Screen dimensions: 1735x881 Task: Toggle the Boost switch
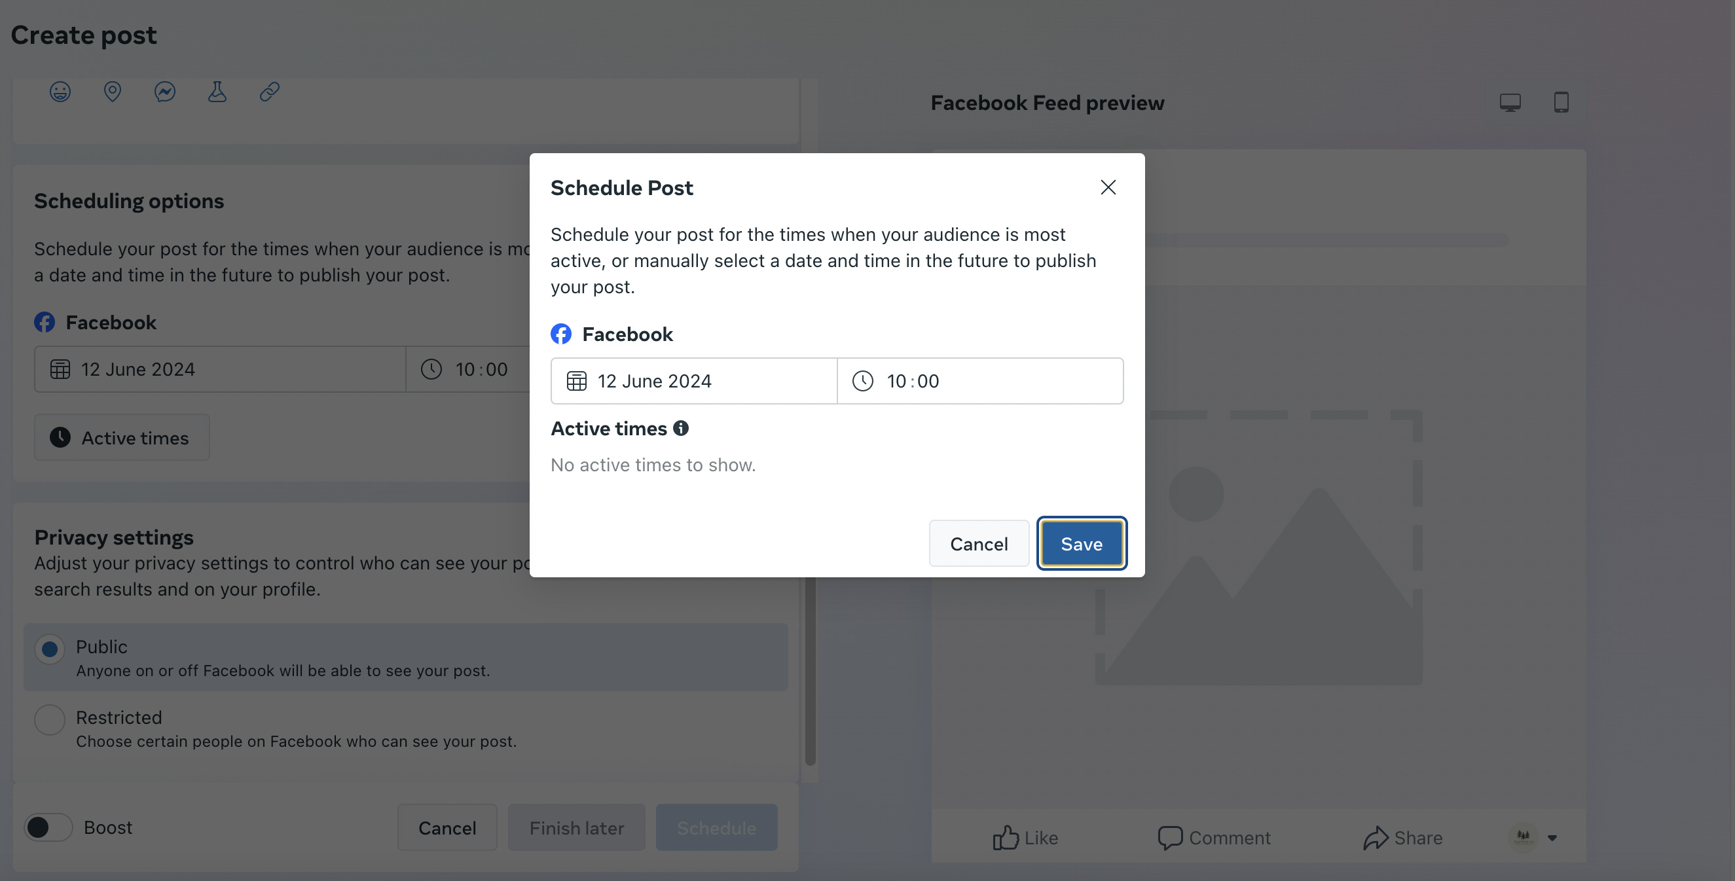(x=48, y=827)
